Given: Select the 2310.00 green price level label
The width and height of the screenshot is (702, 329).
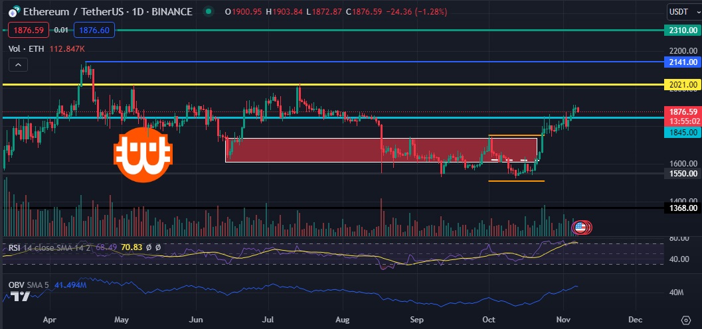Looking at the screenshot, I should 682,31.
